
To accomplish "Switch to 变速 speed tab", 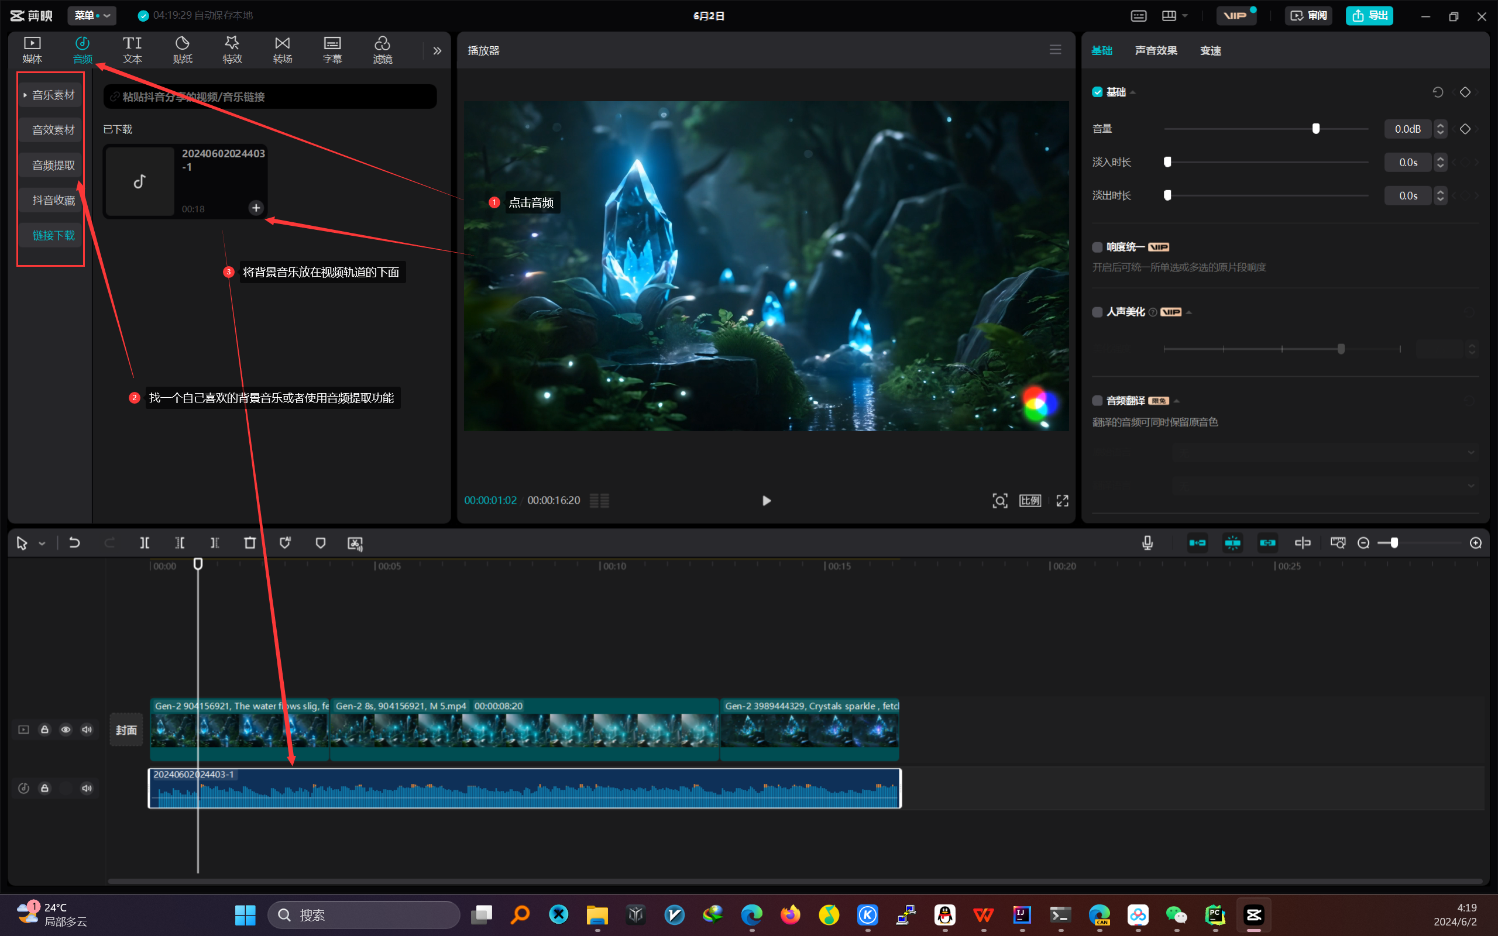I will click(1210, 51).
